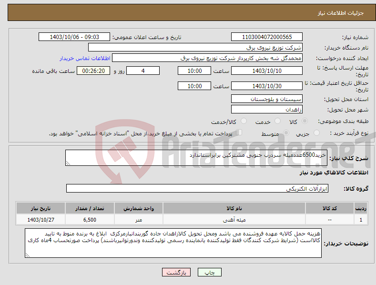Image resolution: width=376 pixels, height=285 pixels.
Task: Click the میله آهنی item name cell
Action: coord(234,220)
